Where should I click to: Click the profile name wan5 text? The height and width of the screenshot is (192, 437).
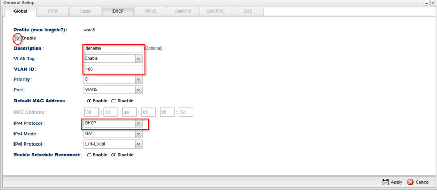[x=90, y=30]
